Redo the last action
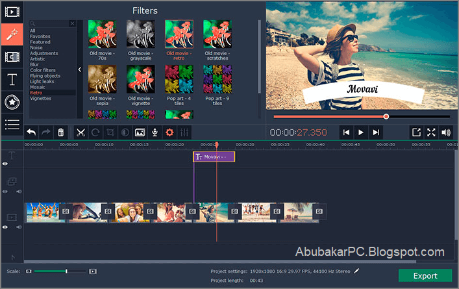This screenshot has height=289, width=459. point(46,132)
